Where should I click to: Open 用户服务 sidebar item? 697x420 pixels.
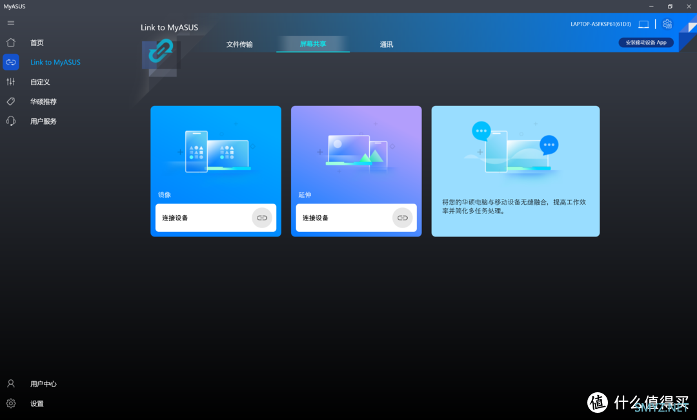(x=43, y=121)
